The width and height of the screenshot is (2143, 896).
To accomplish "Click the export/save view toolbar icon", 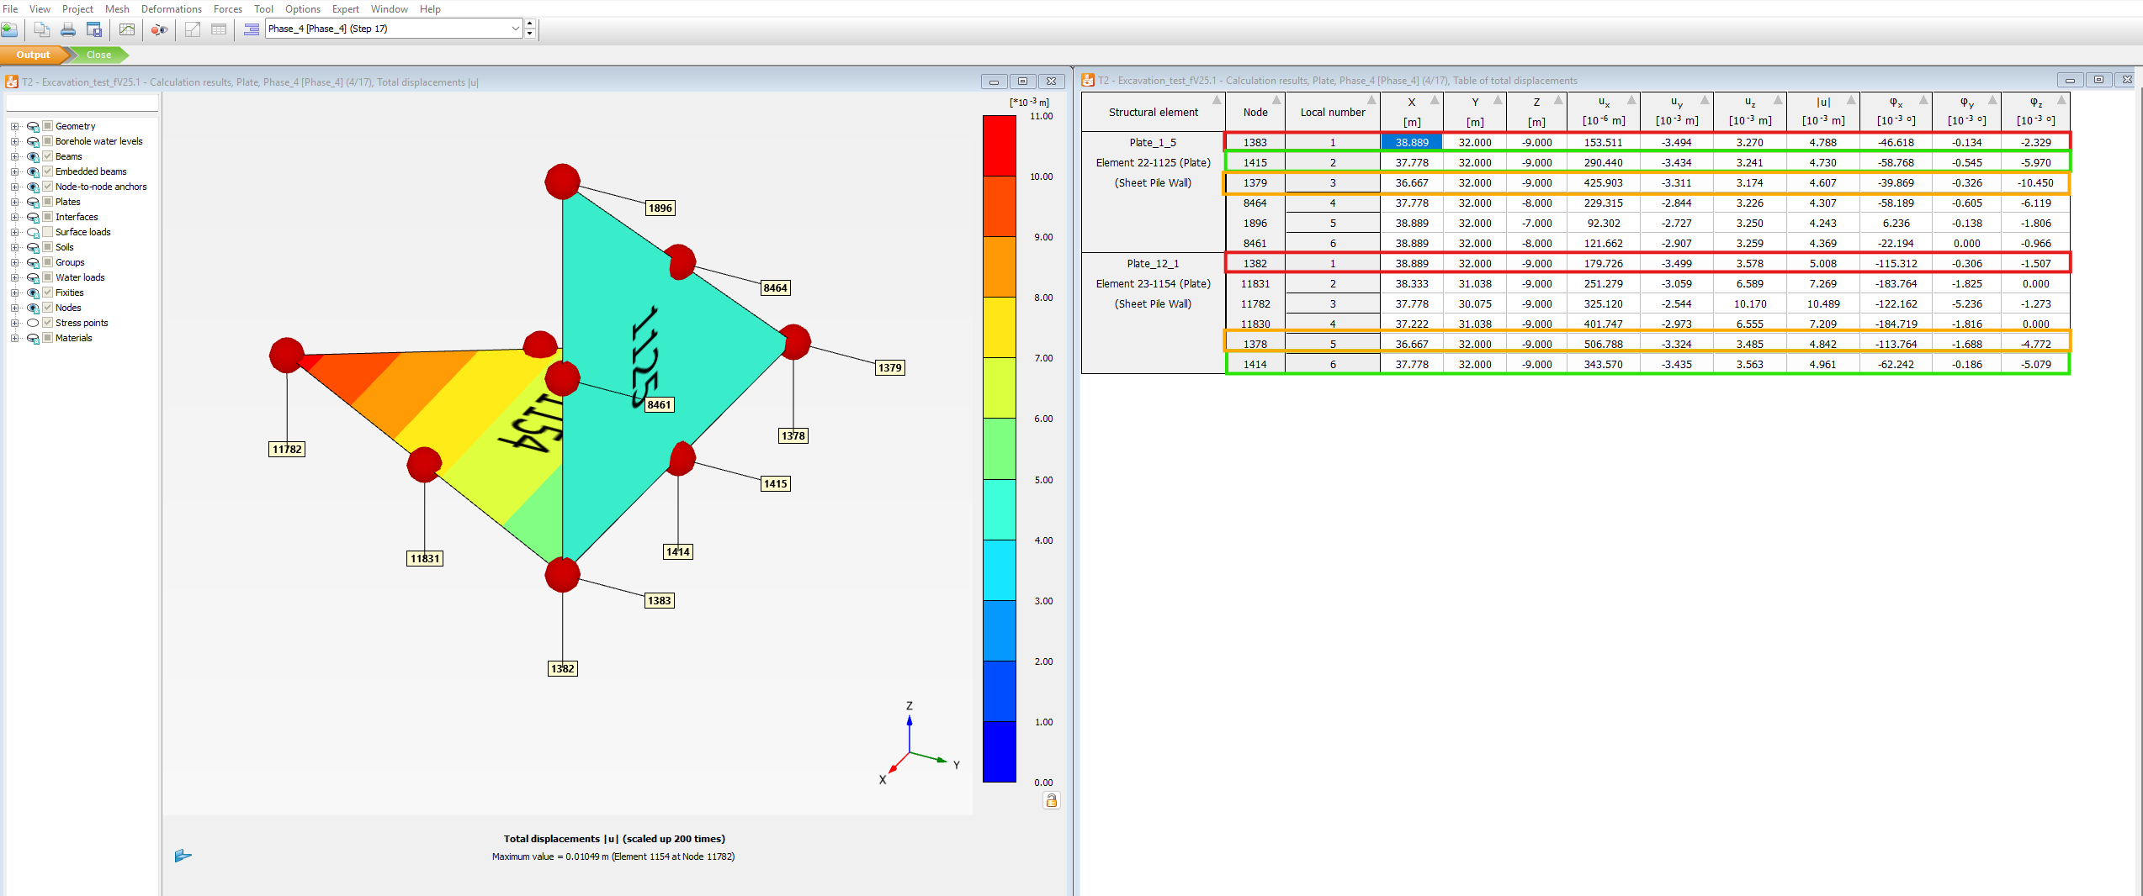I will point(94,29).
